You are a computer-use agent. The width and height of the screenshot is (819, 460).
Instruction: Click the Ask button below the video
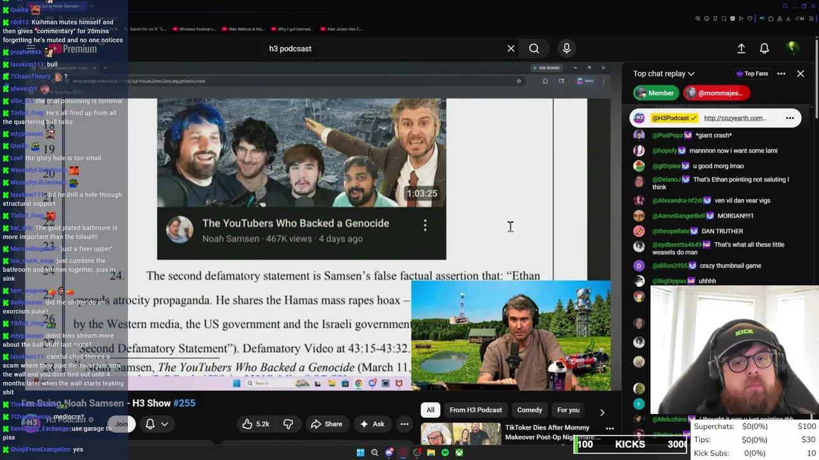tap(372, 424)
